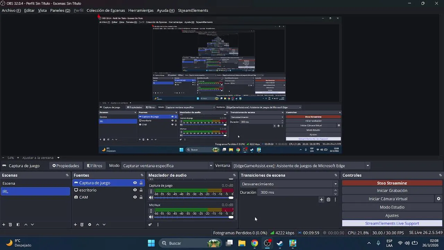Hide the escritorio source

[135, 190]
